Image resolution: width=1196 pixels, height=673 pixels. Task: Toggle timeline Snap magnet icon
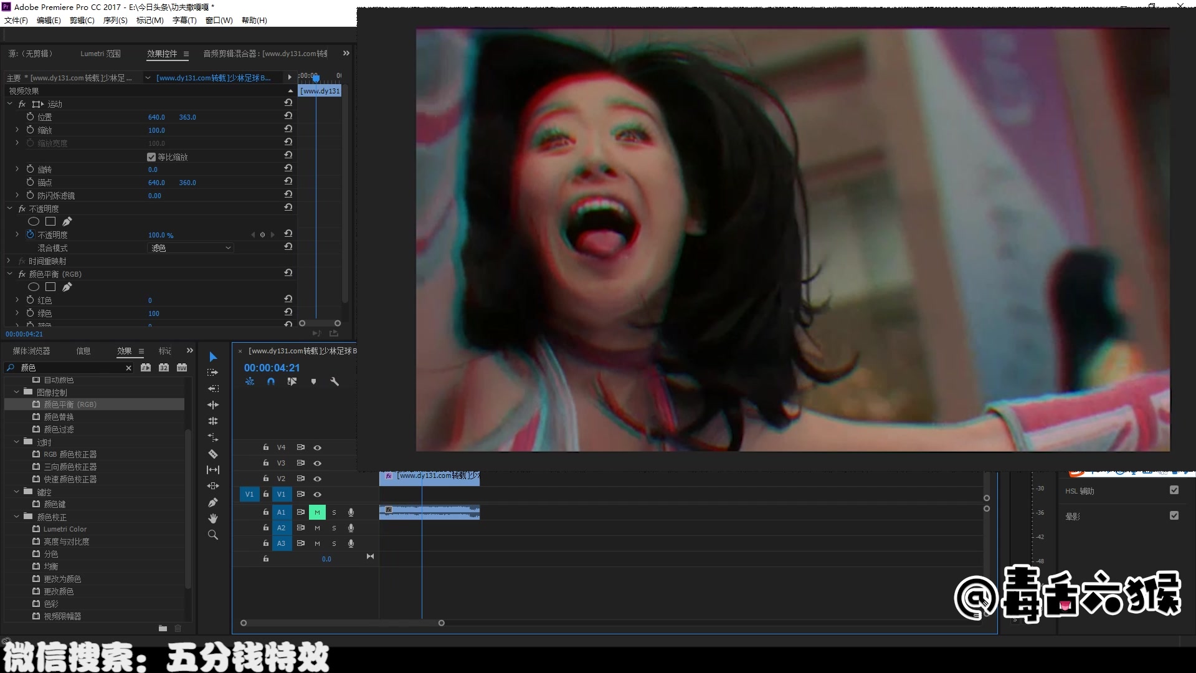(x=271, y=381)
